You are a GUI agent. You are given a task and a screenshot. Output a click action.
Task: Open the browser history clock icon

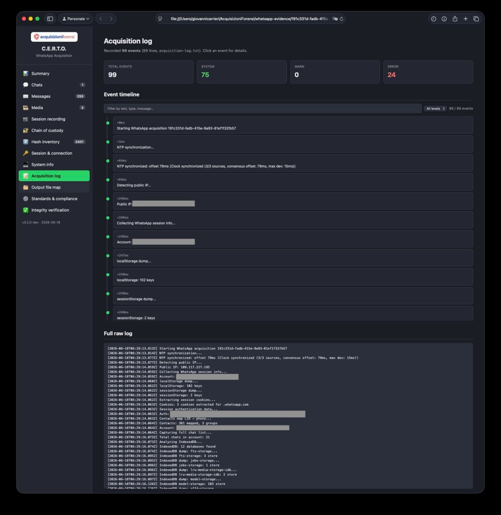[434, 19]
